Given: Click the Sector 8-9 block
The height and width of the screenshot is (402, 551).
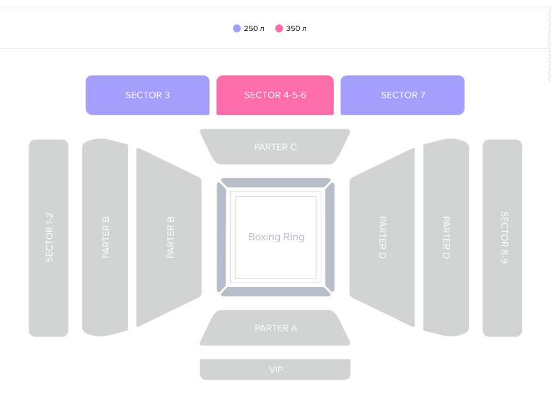Looking at the screenshot, I should point(502,238).
